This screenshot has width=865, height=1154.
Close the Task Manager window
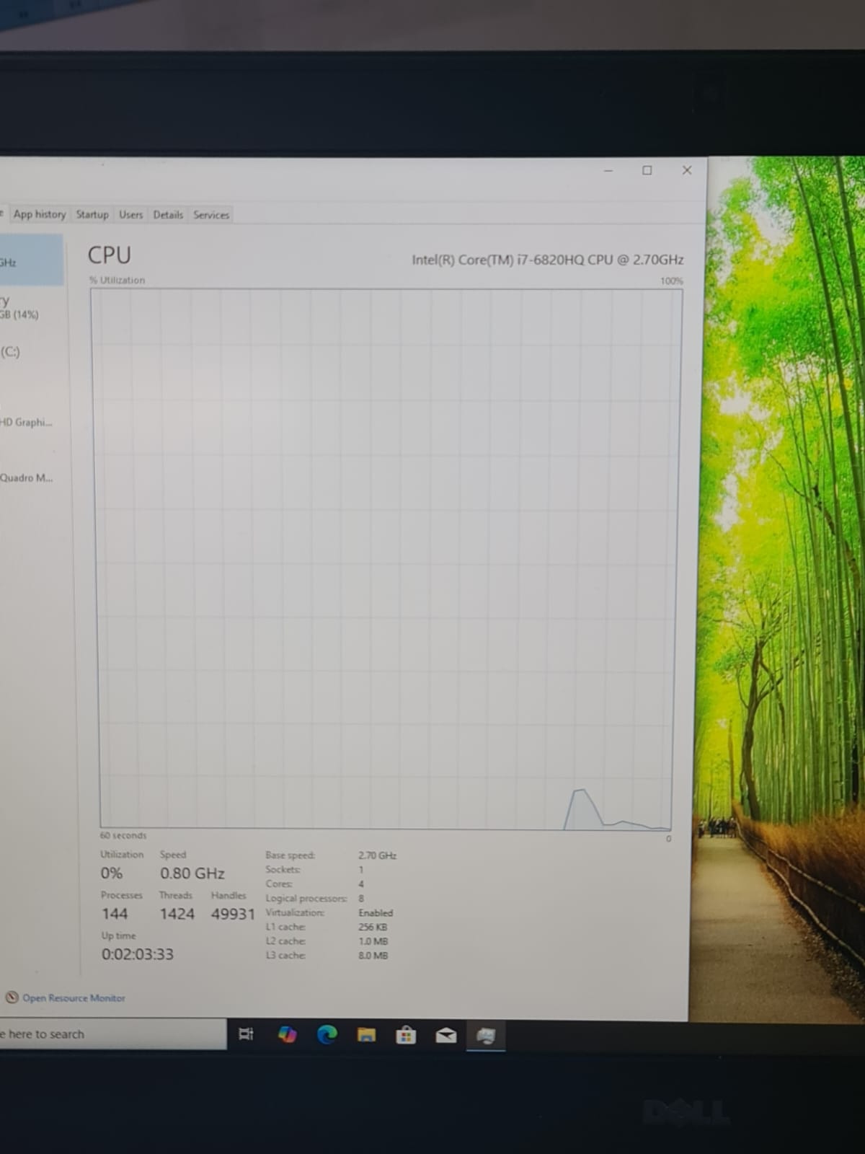pos(687,170)
